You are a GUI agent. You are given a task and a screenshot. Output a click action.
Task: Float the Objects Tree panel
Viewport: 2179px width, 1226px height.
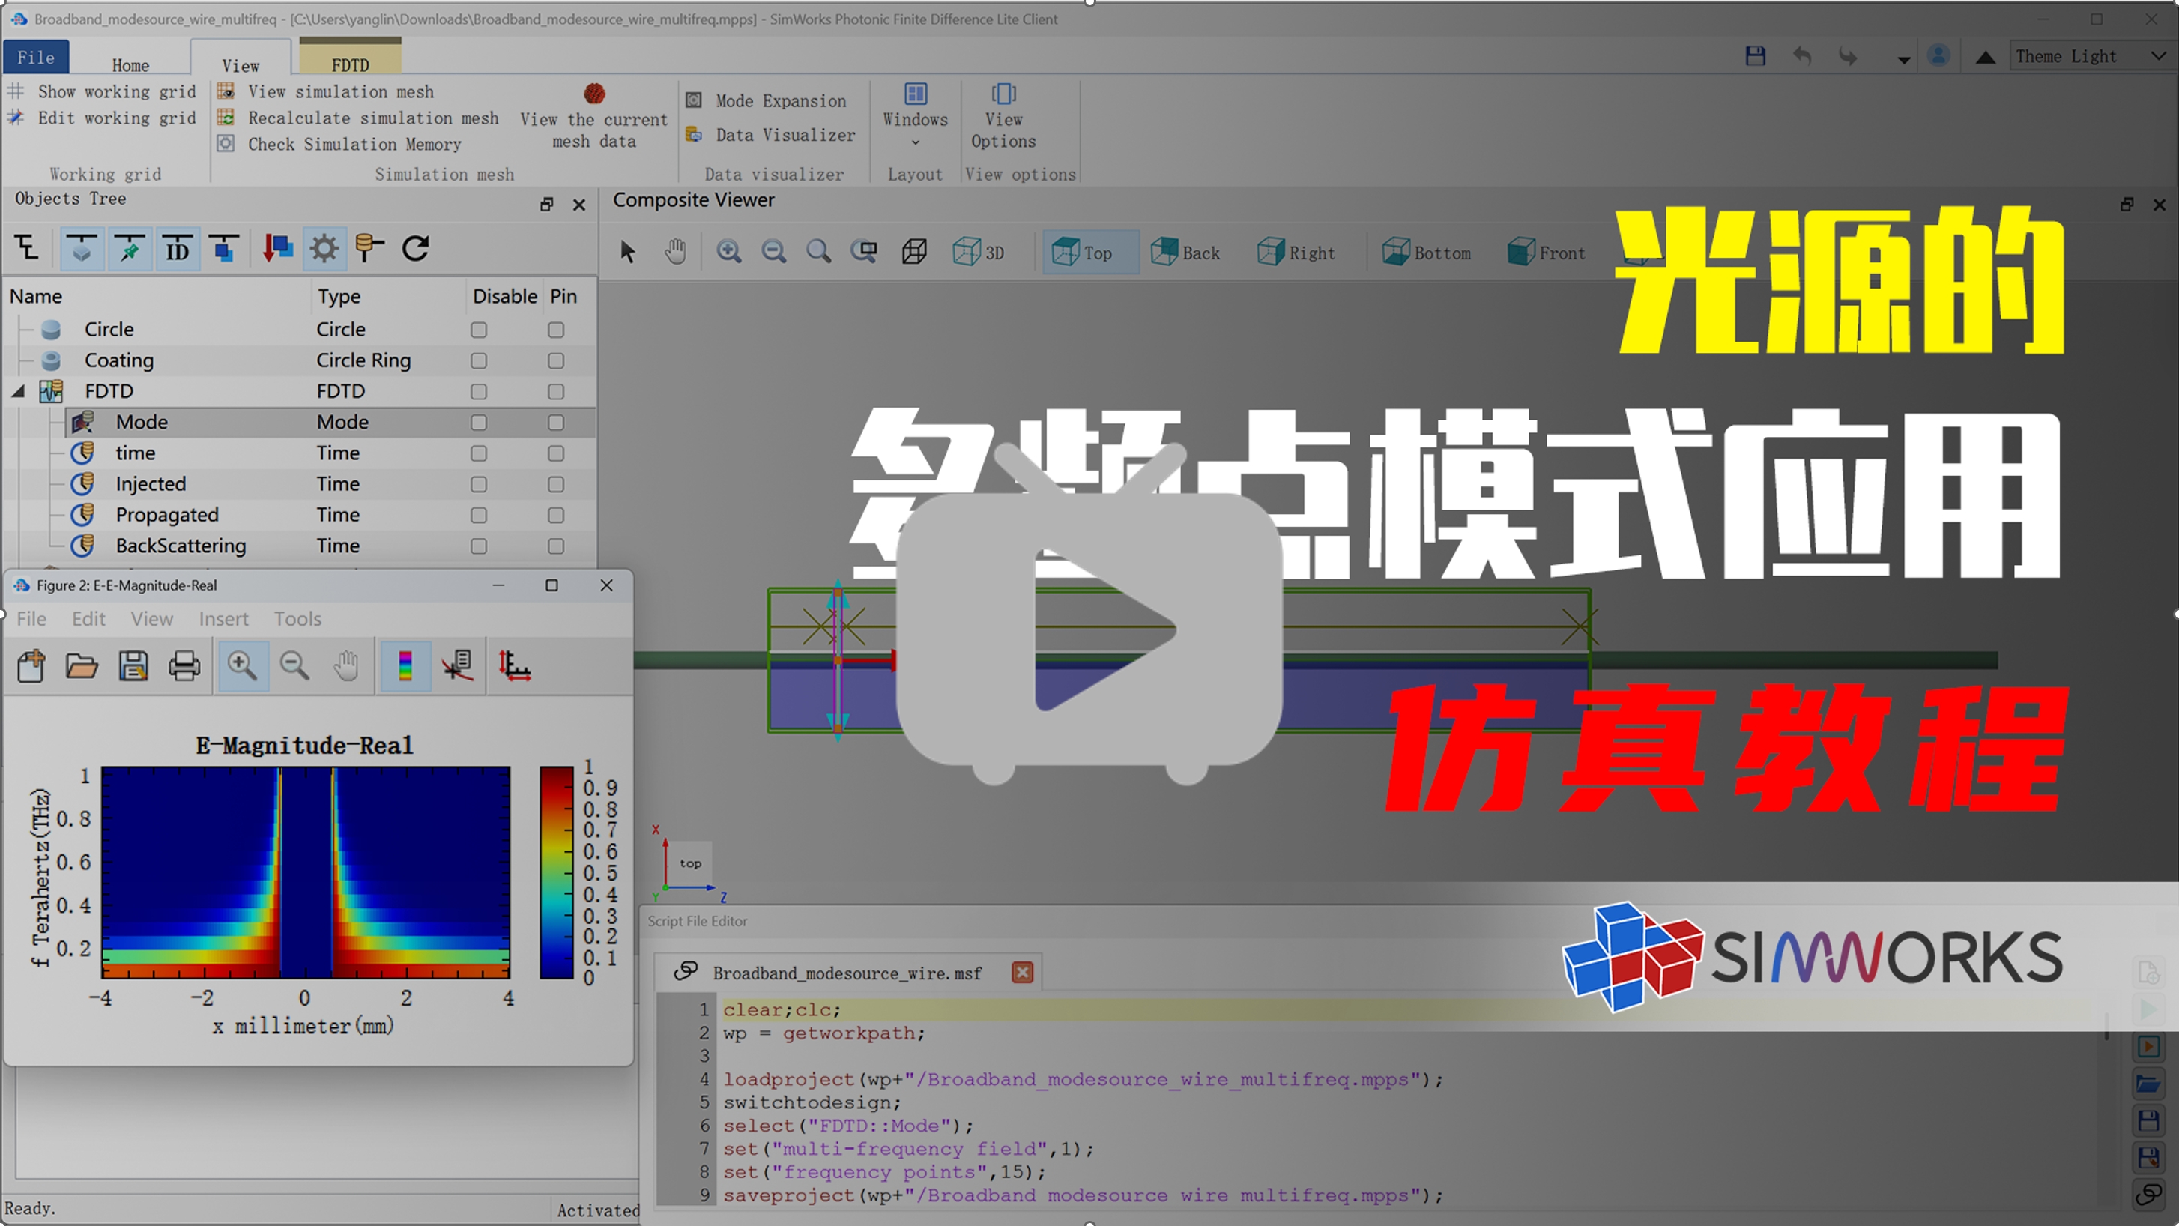coord(546,204)
